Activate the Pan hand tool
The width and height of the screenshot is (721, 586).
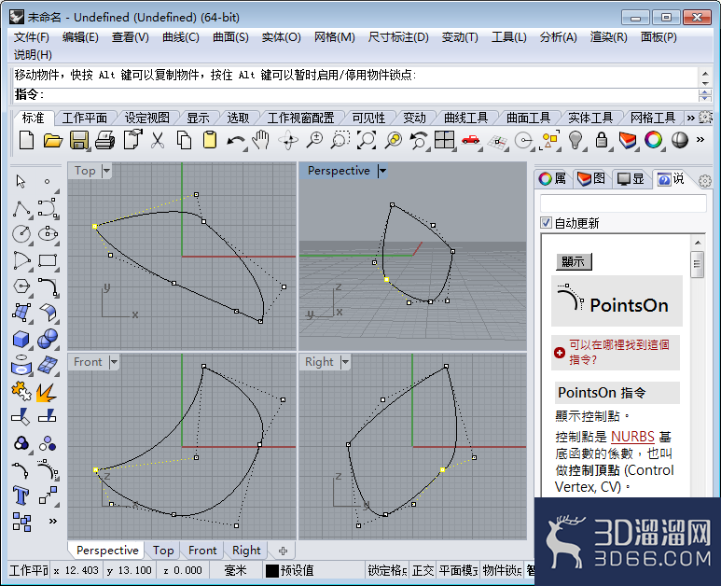(261, 140)
